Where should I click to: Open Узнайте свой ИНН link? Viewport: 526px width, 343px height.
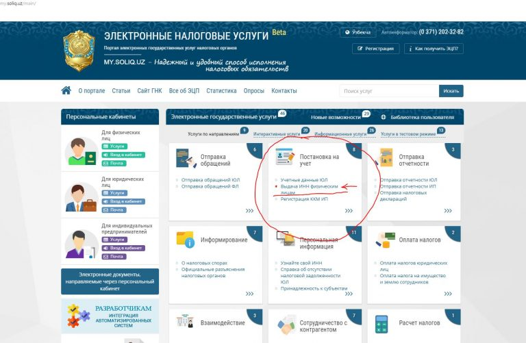pyautogui.click(x=301, y=263)
